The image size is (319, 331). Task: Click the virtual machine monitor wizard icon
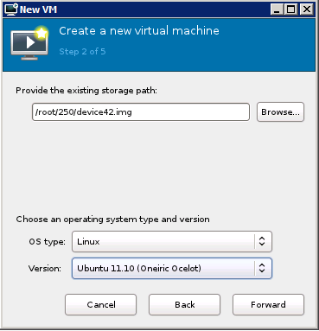click(x=29, y=43)
